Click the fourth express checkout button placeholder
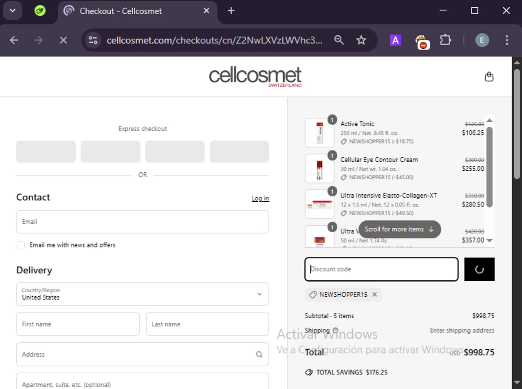The height and width of the screenshot is (389, 522). (x=239, y=151)
